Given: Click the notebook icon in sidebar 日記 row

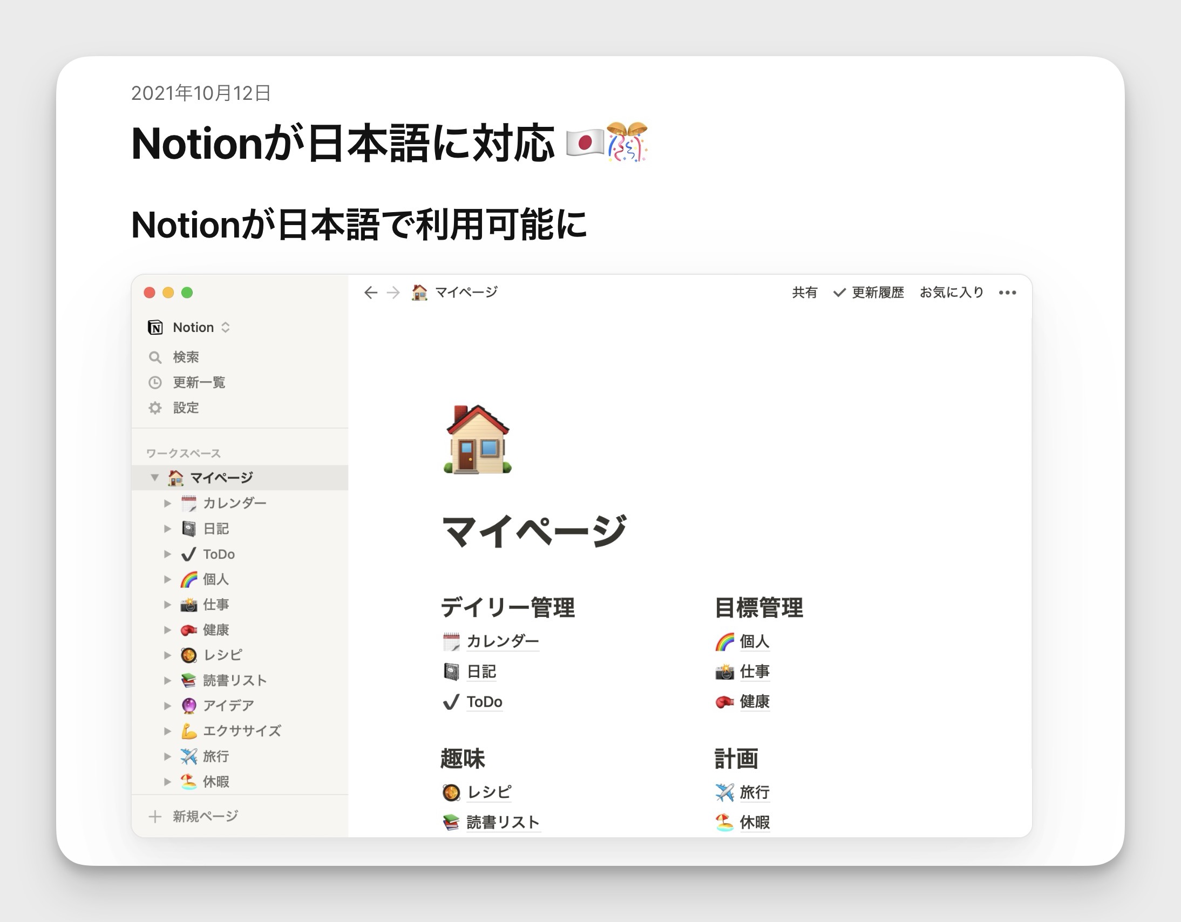Looking at the screenshot, I should coord(188,528).
